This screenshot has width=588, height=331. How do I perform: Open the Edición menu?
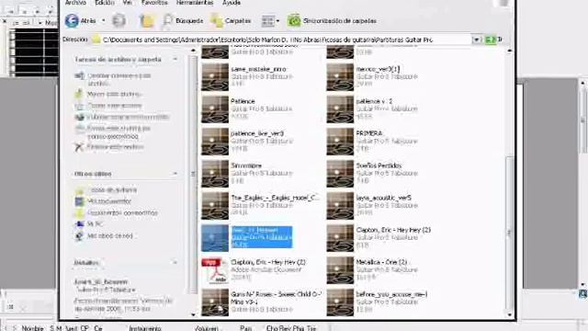pos(105,3)
